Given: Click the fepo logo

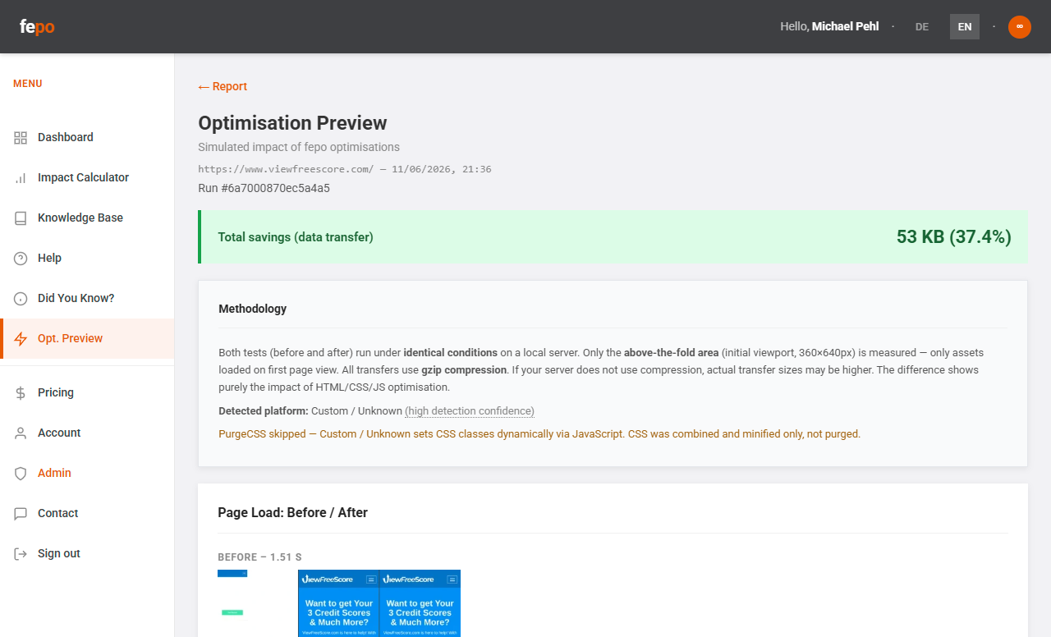Looking at the screenshot, I should (x=37, y=26).
